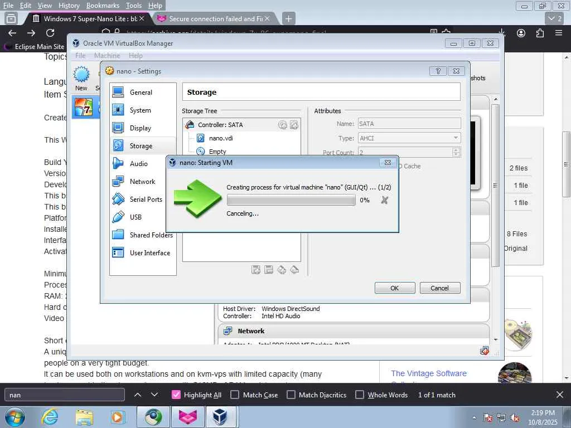Screen dimensions: 571x428
Task: Click remove attachment icon below storage tree
Action: tap(294, 270)
